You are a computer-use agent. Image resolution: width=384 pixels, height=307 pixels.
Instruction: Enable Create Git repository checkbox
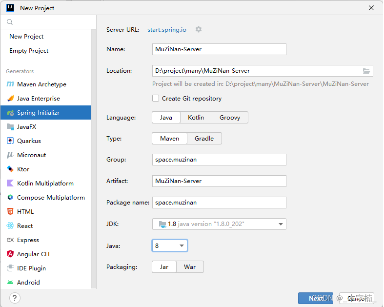[x=156, y=99]
